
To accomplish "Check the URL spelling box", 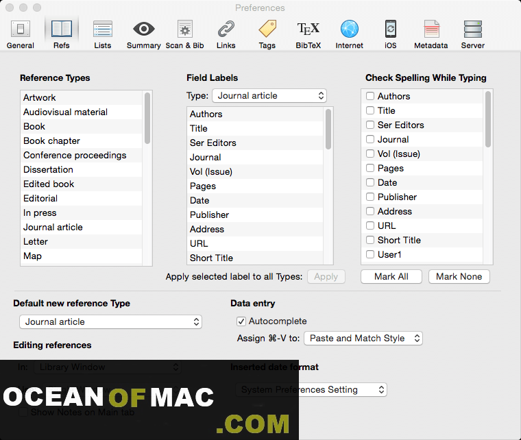I will tap(370, 225).
